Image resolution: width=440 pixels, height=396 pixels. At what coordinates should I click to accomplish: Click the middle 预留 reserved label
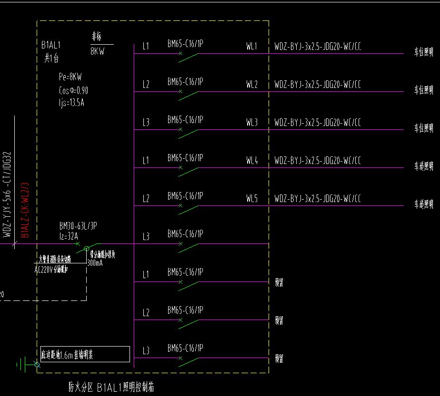click(x=279, y=320)
